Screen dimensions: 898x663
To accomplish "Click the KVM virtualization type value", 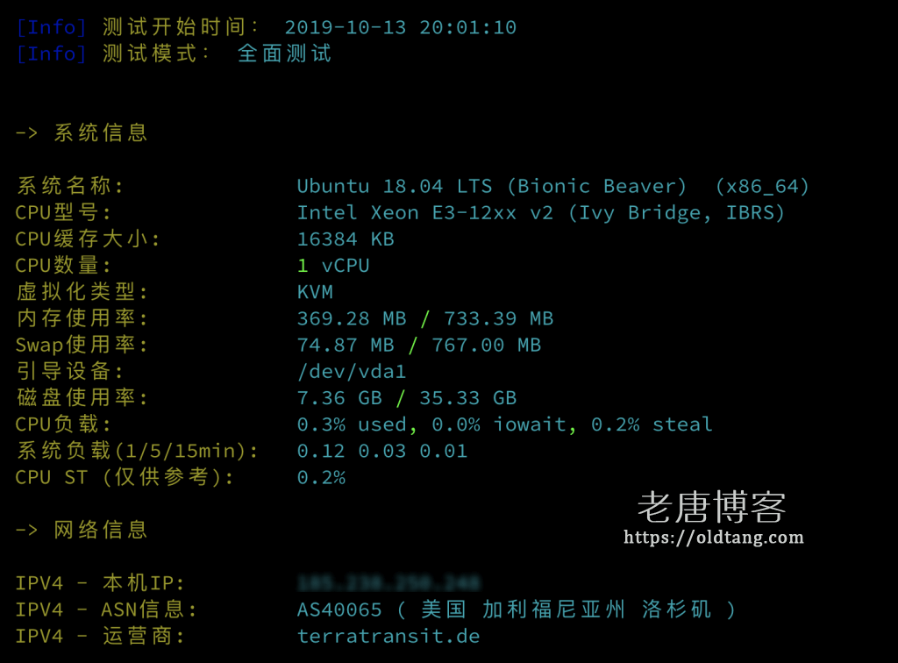I will pyautogui.click(x=315, y=292).
